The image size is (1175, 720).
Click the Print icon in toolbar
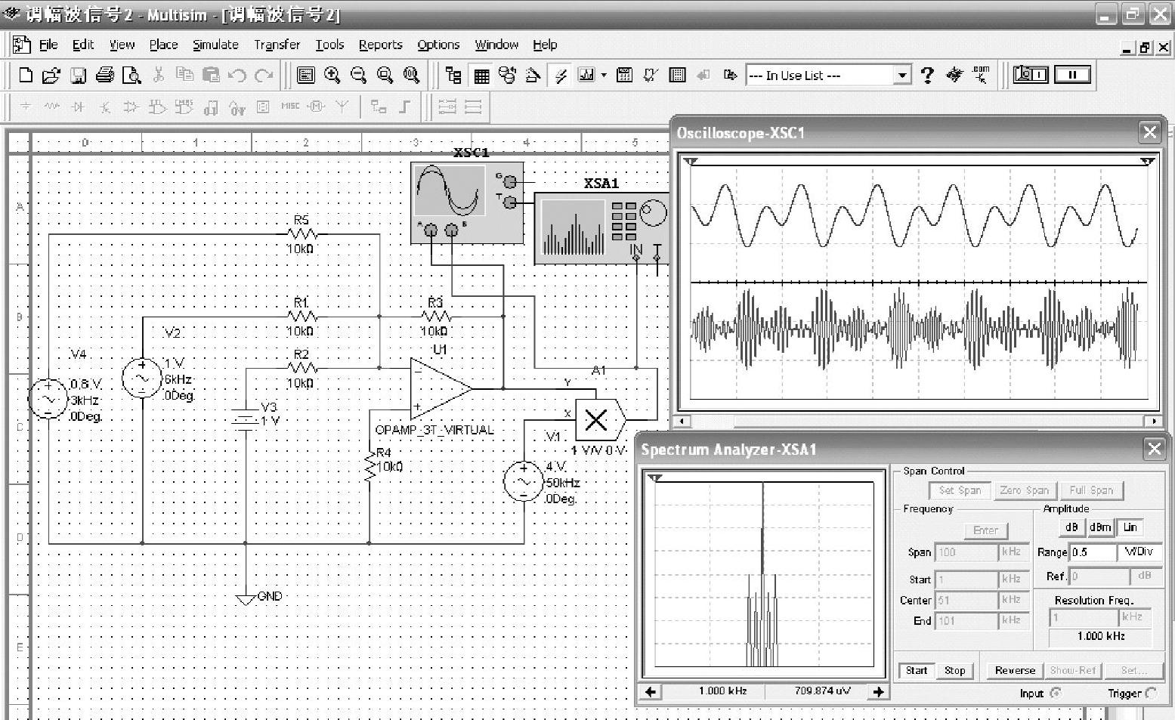105,75
